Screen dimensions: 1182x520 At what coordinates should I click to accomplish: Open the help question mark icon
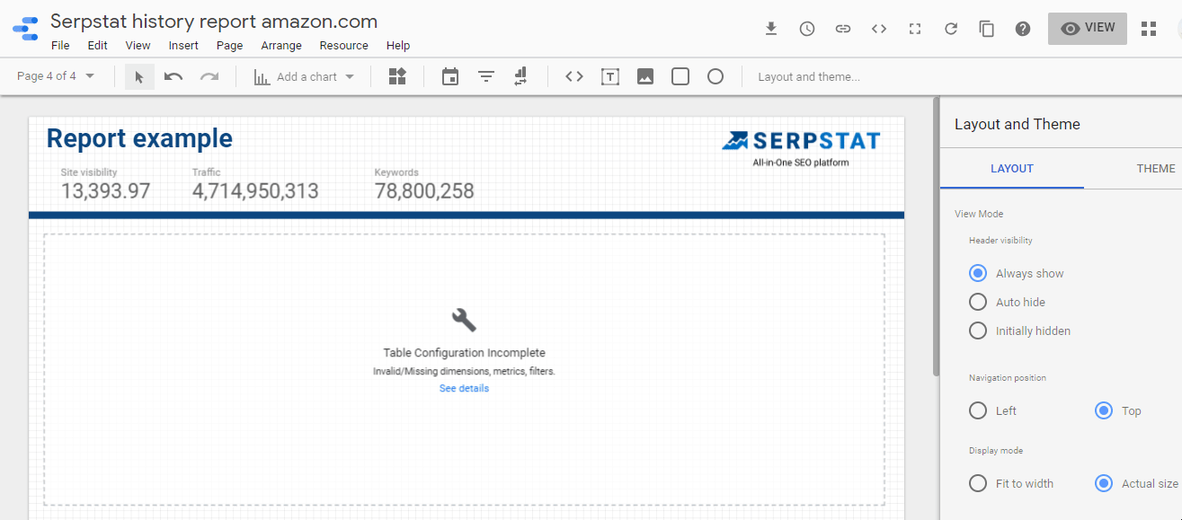point(1023,29)
